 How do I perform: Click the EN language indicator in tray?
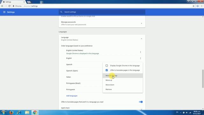click(x=177, y=112)
